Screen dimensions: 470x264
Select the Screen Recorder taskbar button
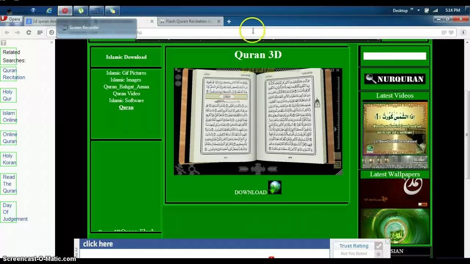tap(97, 11)
